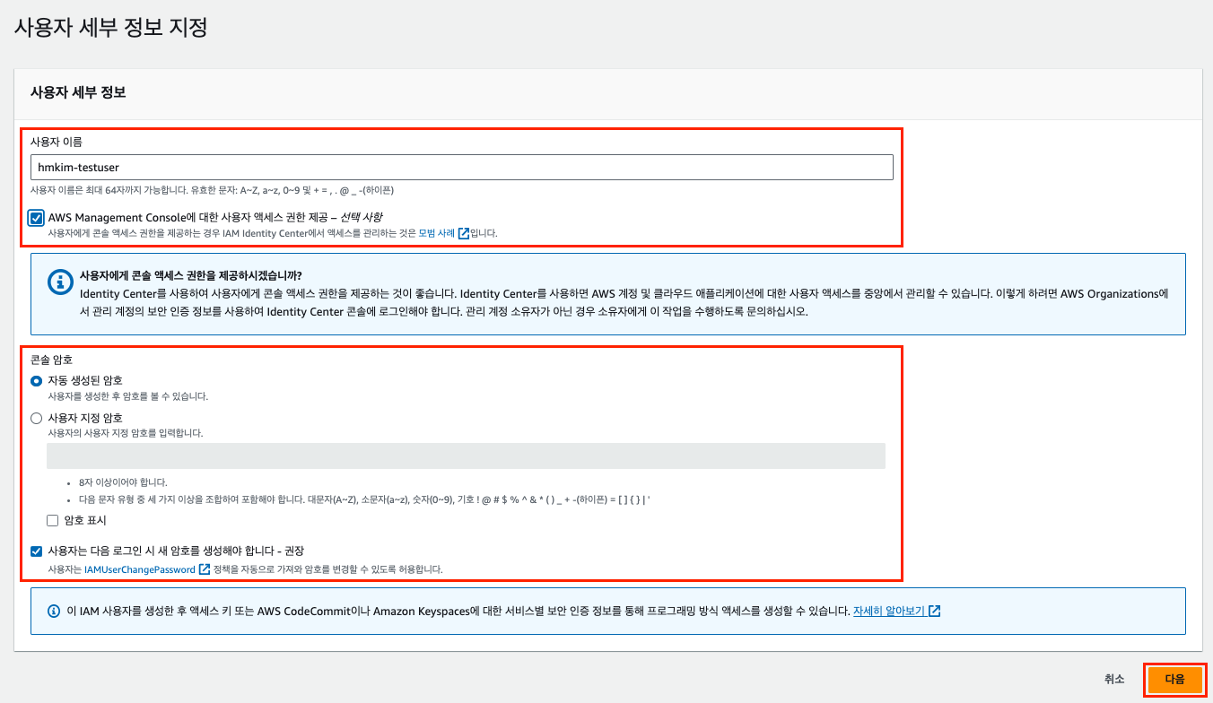Click external link icon beside 모범 사례
Image resolution: width=1213 pixels, height=703 pixels.
[x=464, y=233]
